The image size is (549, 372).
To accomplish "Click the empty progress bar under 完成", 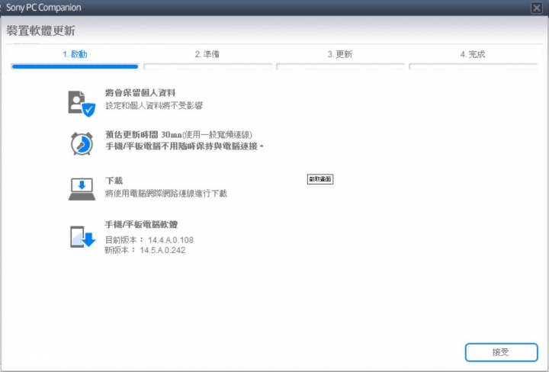I will click(473, 66).
